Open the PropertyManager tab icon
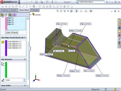 coord(6,15)
